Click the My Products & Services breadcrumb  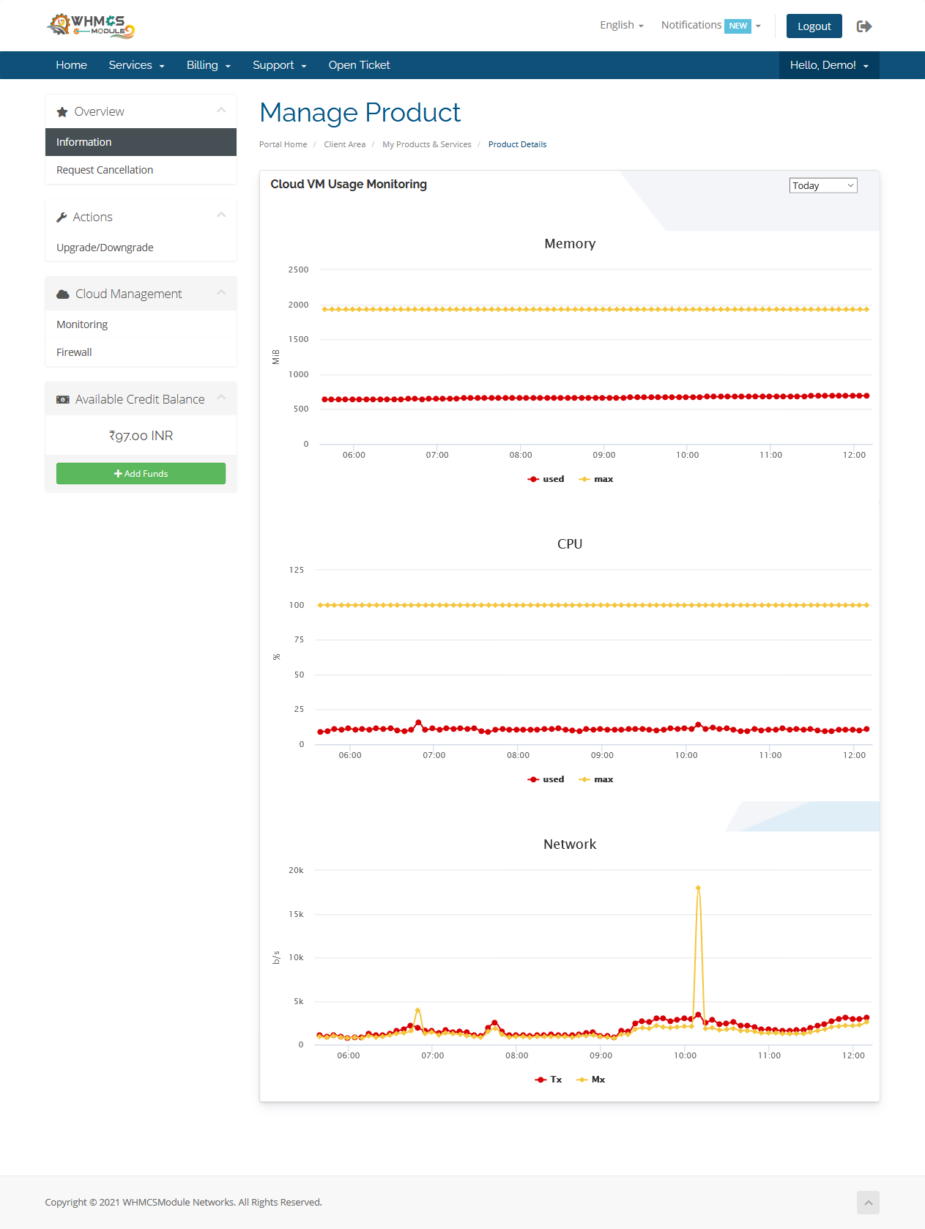click(x=426, y=144)
